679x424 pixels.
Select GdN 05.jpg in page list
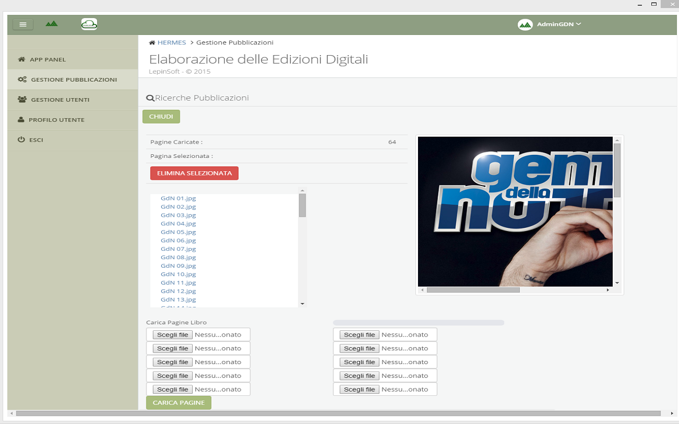click(x=178, y=232)
